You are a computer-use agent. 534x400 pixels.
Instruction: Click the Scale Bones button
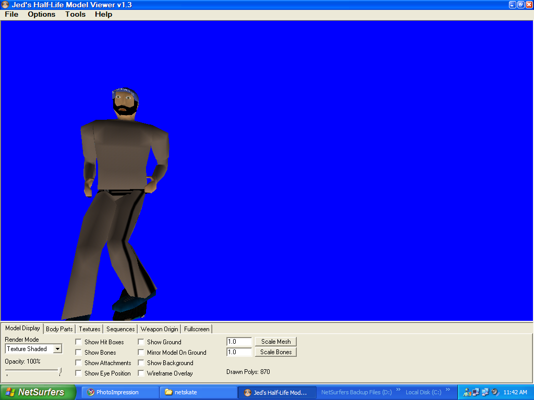tap(276, 352)
